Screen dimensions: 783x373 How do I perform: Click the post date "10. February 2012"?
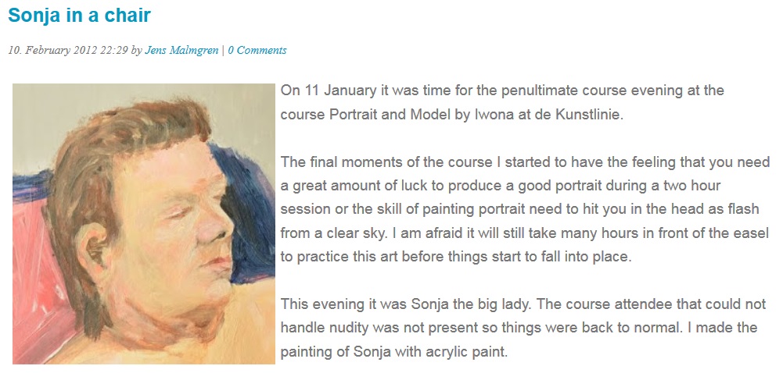tap(52, 50)
